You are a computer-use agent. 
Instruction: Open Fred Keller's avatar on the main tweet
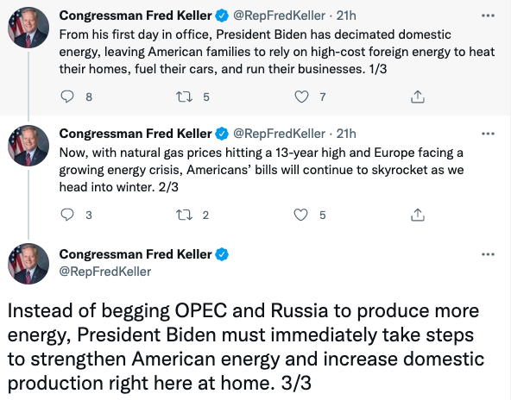(28, 264)
